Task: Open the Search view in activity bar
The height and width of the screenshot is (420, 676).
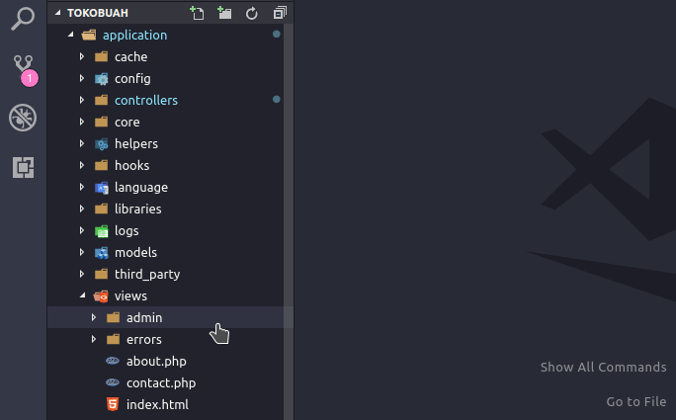Action: [x=23, y=19]
